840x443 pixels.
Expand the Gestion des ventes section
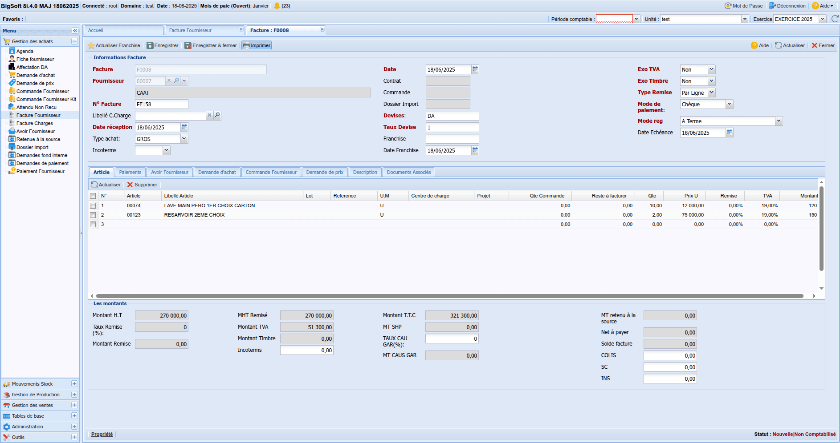[x=74, y=405]
